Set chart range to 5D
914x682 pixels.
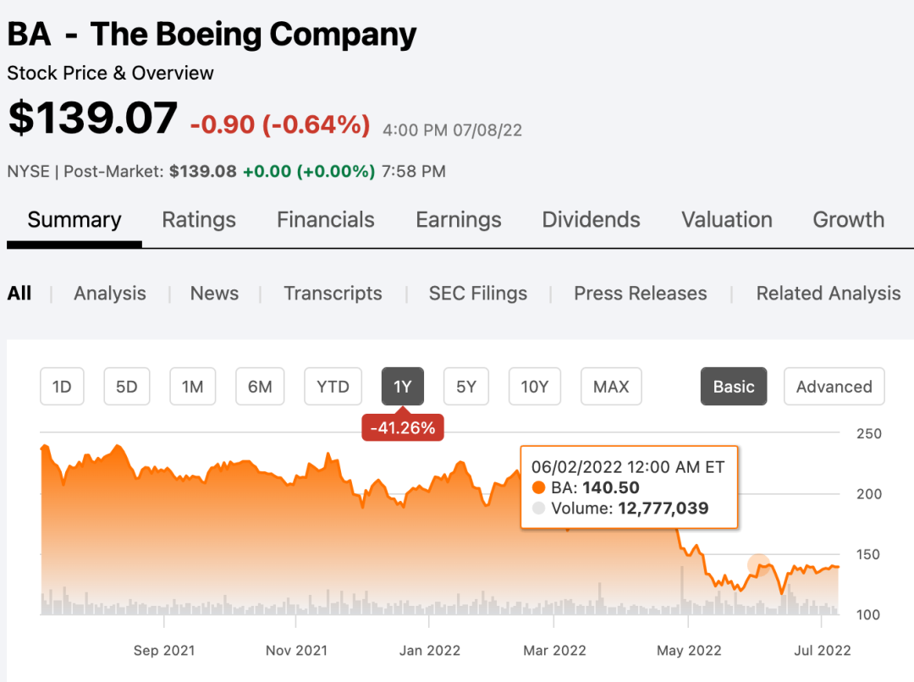click(x=126, y=387)
